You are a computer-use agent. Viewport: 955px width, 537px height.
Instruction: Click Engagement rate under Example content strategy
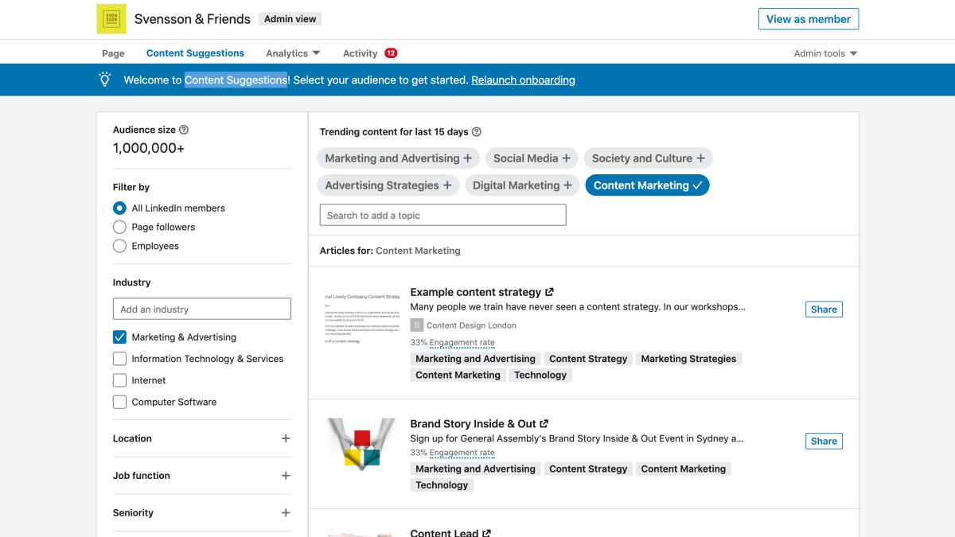(462, 343)
